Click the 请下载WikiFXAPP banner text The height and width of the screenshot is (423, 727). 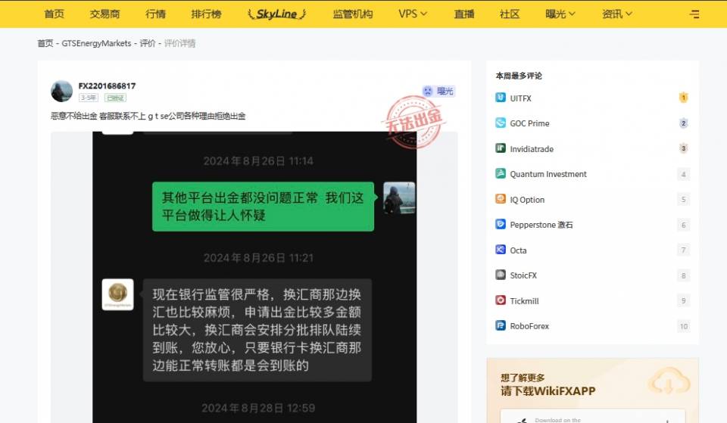pos(548,390)
